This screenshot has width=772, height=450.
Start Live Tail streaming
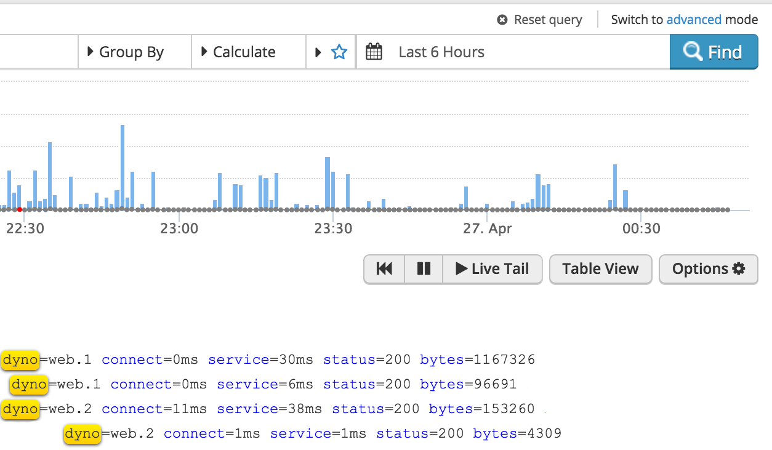[493, 269]
